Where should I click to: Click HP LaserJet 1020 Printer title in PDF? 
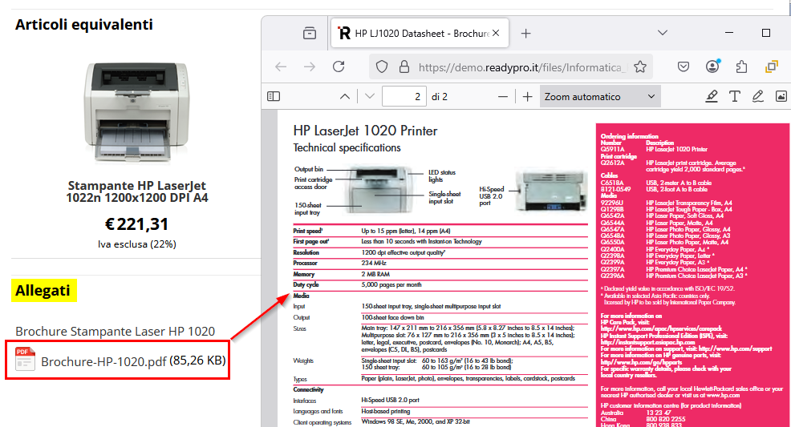365,131
